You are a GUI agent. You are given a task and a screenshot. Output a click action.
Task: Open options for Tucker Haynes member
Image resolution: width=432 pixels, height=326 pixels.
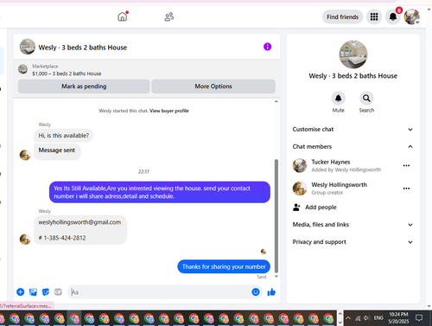[406, 165]
